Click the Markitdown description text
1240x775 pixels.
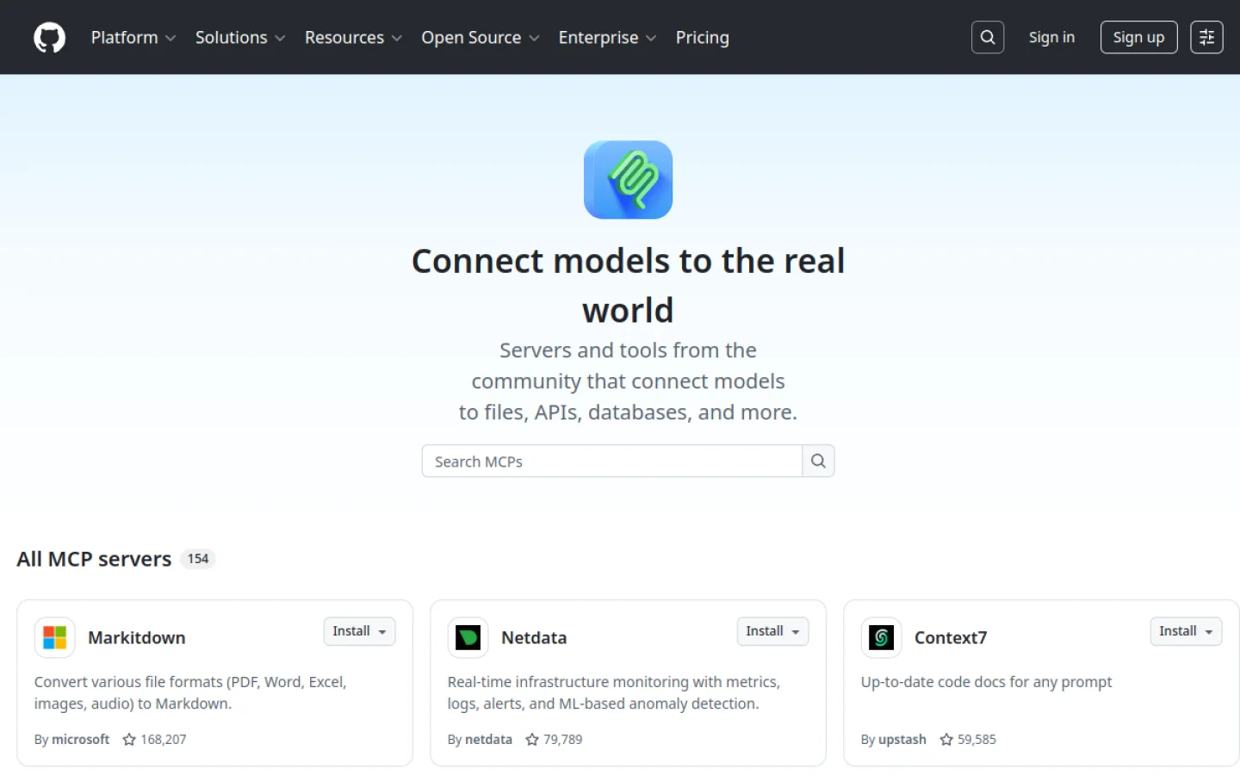(190, 692)
